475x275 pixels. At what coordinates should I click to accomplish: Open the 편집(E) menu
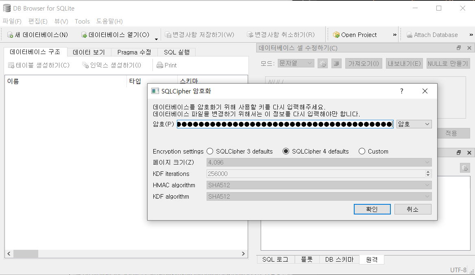click(38, 21)
